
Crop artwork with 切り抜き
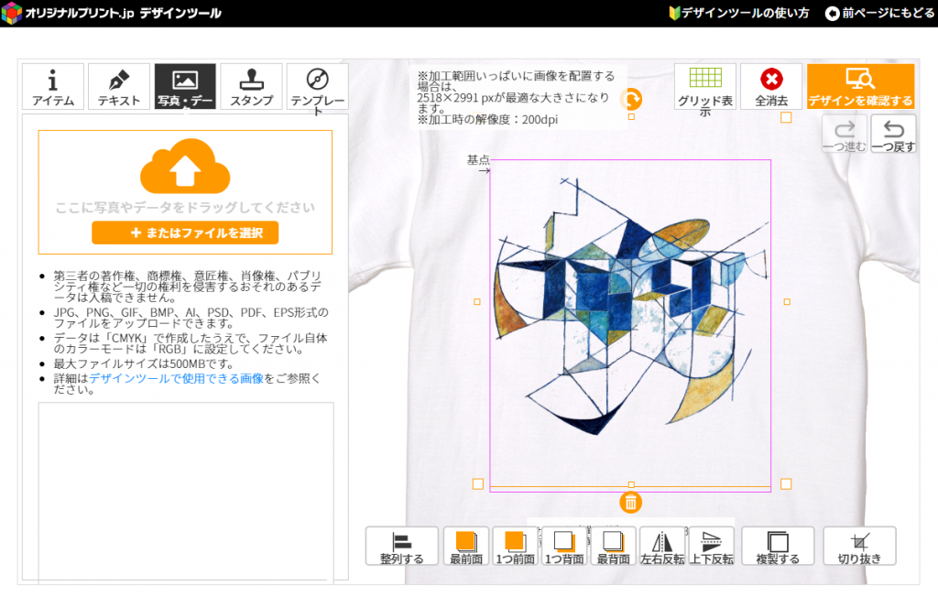point(859,546)
